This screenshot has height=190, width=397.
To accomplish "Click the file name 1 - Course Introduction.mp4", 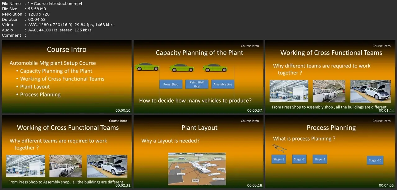I will (54, 3).
